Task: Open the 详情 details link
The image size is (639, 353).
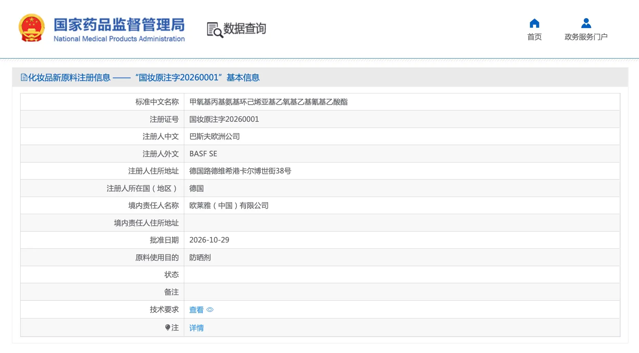Action: tap(196, 328)
